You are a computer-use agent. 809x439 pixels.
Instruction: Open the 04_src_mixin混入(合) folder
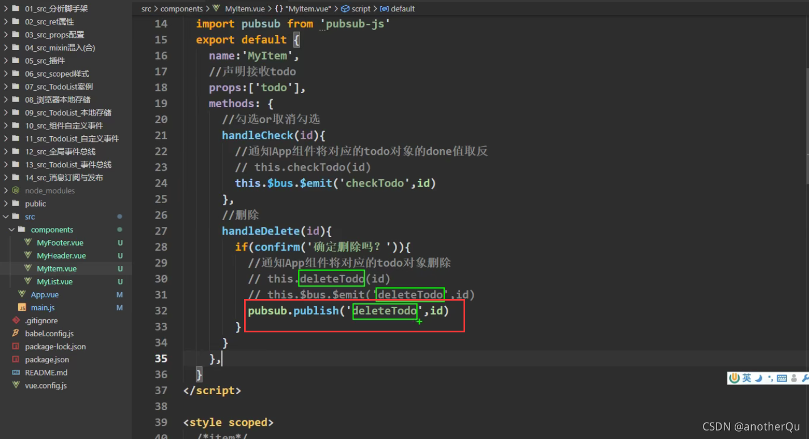point(60,48)
